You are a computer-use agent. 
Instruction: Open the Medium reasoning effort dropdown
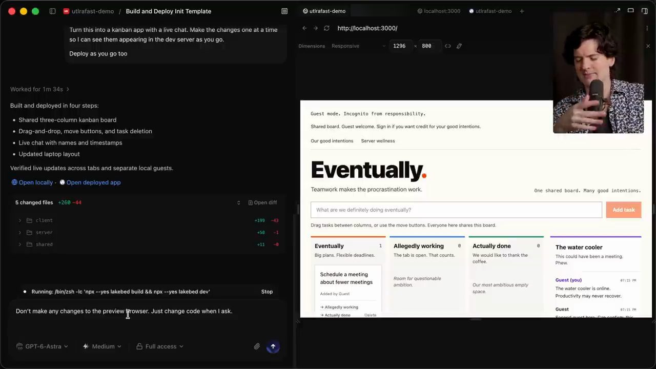[x=102, y=346]
